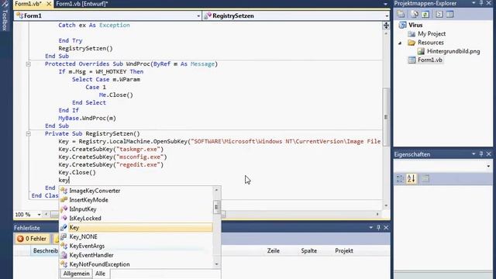Open the Projektmappen-Explorer window options arrow
The width and height of the screenshot is (496, 279).
[x=474, y=3]
